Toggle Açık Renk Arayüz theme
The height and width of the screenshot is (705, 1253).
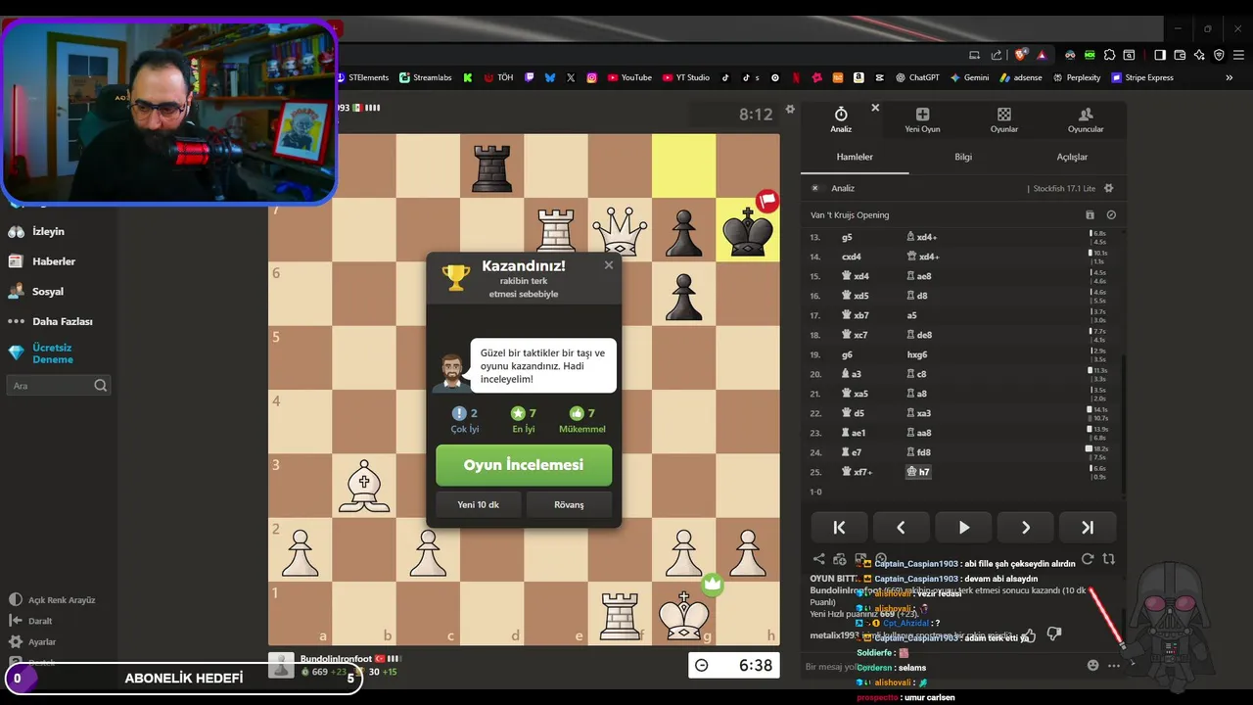[x=52, y=600]
